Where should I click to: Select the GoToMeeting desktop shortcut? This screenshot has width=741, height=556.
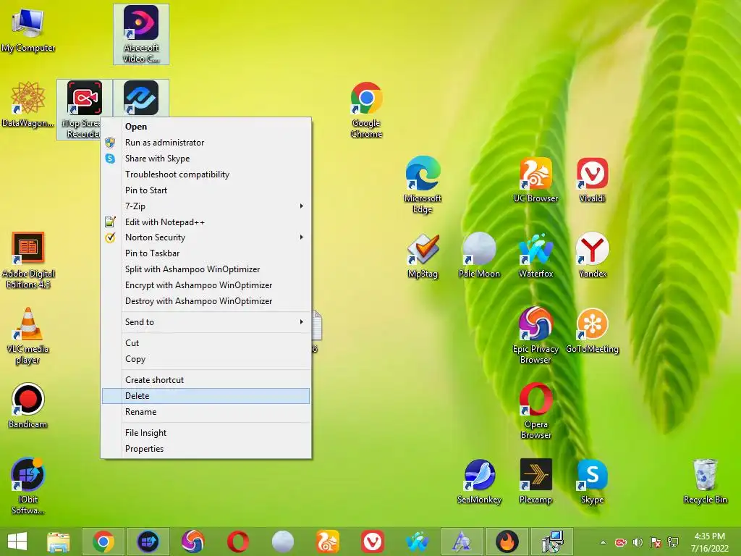[x=592, y=330]
